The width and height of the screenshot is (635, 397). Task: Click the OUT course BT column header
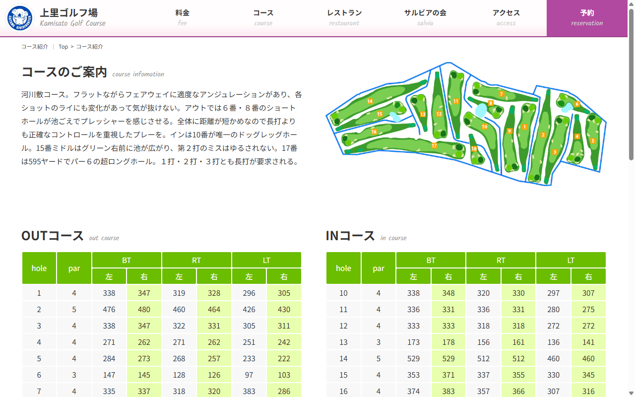[x=127, y=260]
